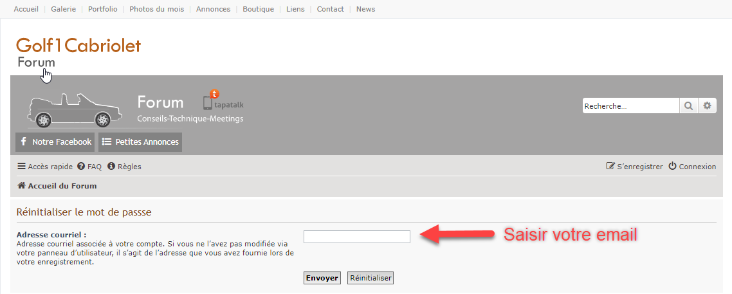Go to Photos du mois page
Viewport: 732px width, 294px height.
(x=156, y=9)
